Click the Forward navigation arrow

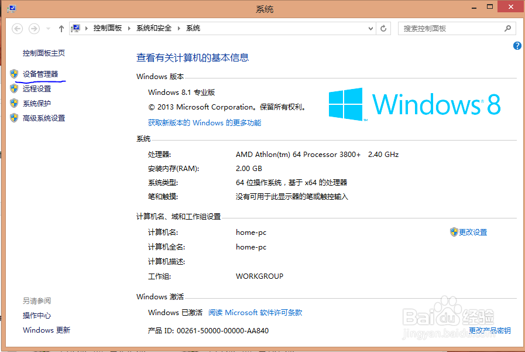[x=34, y=29]
